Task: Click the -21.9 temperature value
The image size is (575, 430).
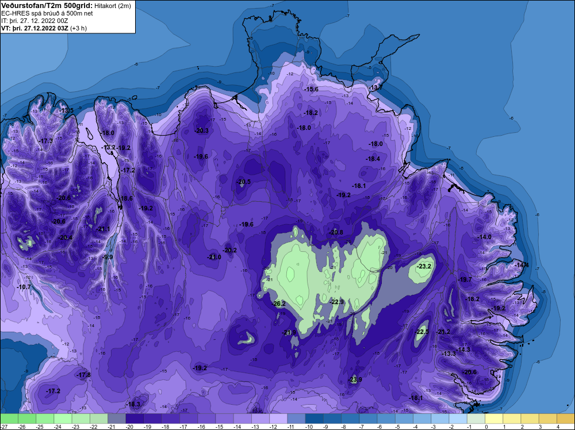Action: [289, 332]
